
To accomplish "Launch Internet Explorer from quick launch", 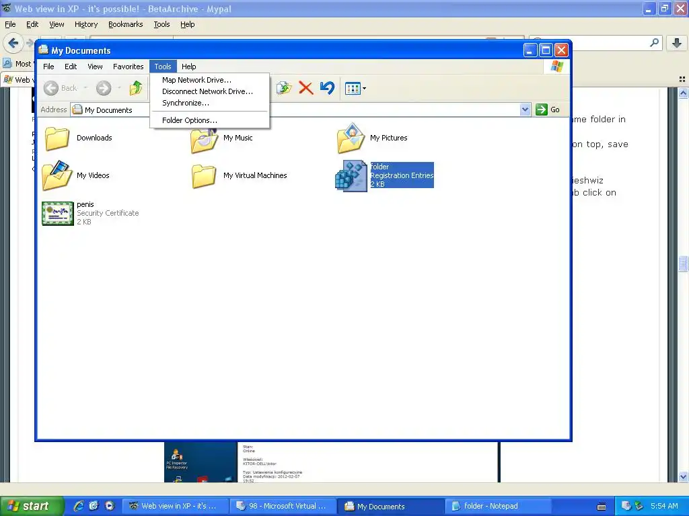I will pos(78,506).
